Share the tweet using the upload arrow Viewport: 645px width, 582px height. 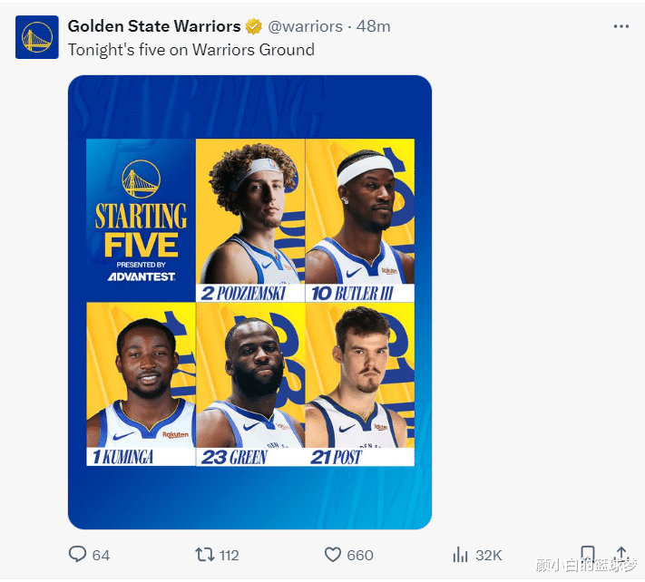[622, 553]
